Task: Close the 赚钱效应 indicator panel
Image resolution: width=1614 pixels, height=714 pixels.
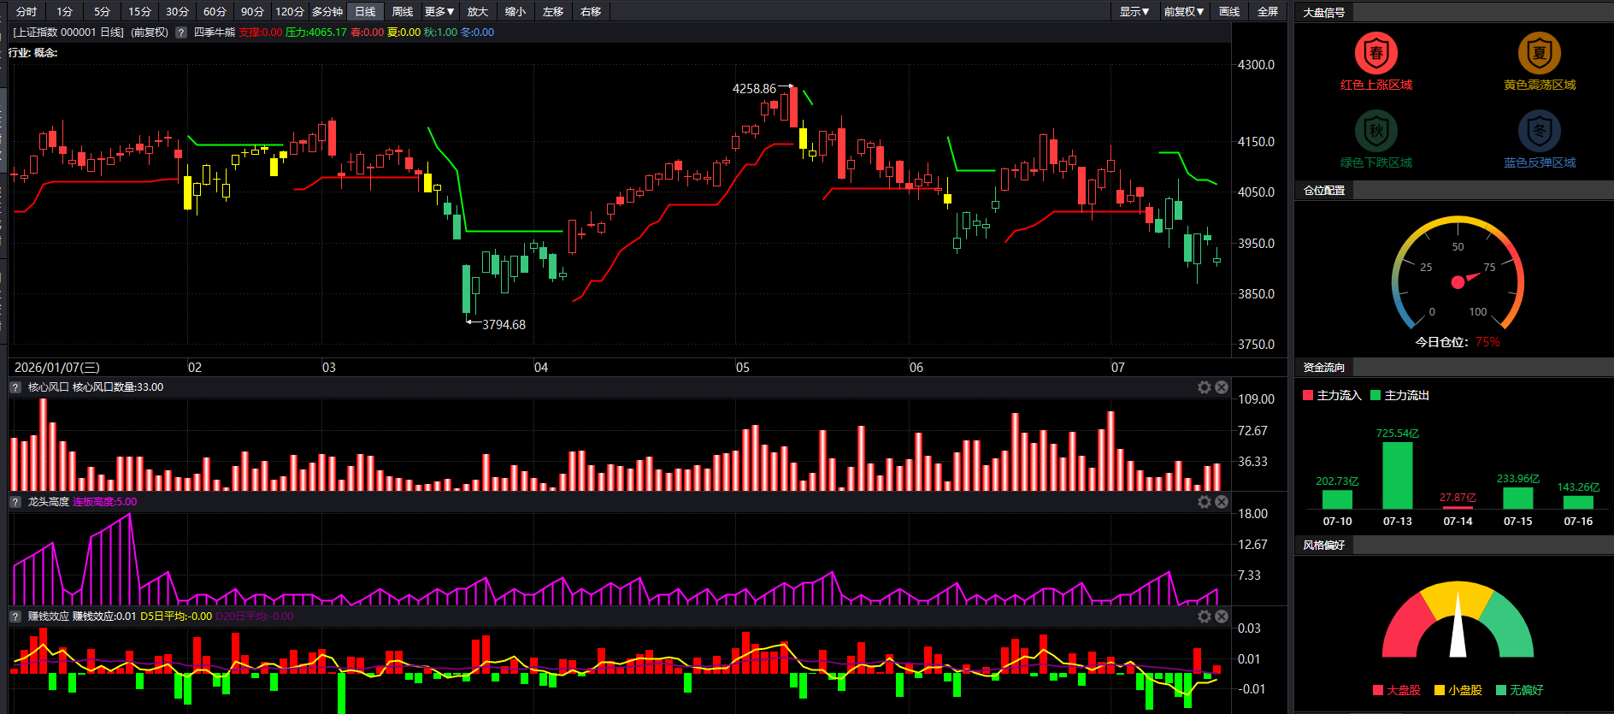Action: (x=1222, y=617)
